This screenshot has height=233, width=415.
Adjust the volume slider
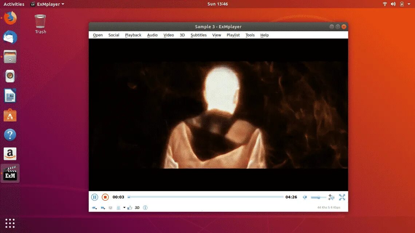319,197
